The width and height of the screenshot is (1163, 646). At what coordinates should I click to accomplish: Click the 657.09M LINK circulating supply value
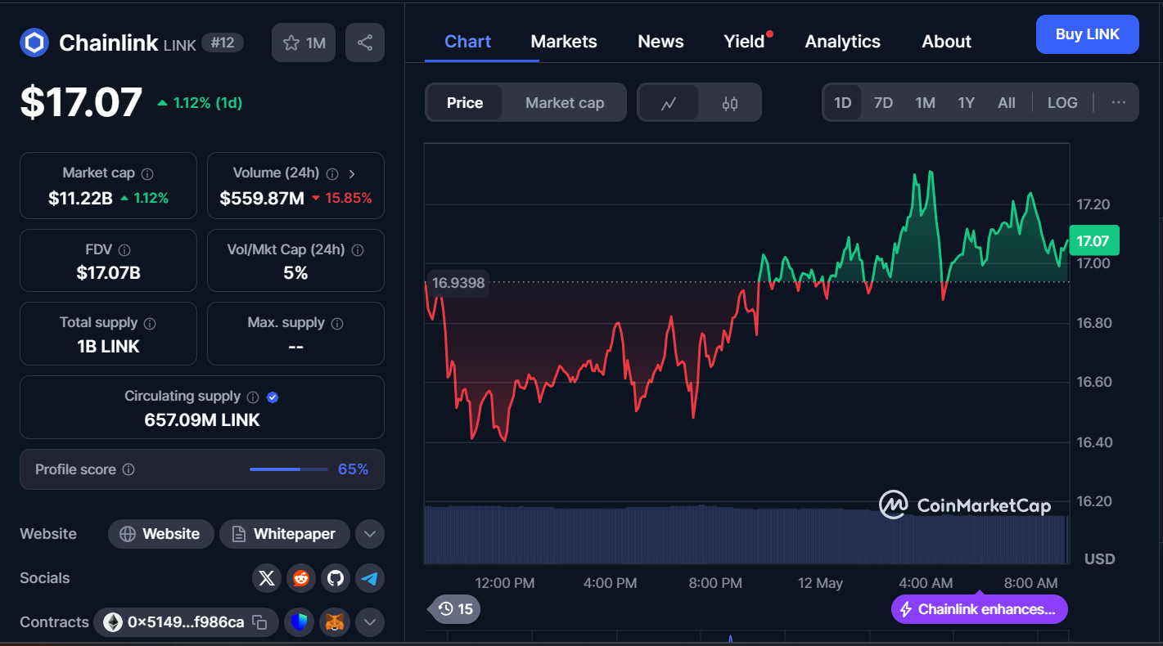[202, 420]
